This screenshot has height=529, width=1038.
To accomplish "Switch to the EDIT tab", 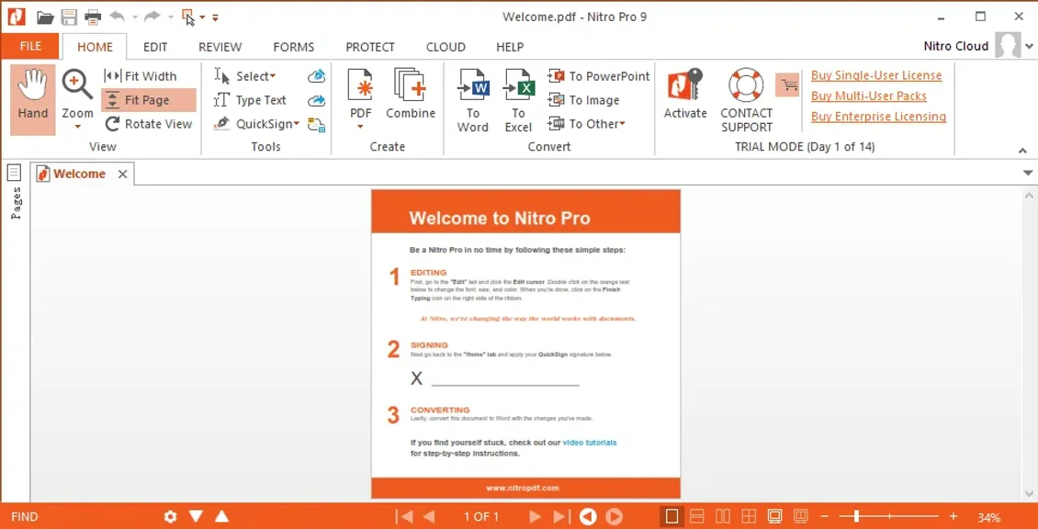I will tap(155, 47).
